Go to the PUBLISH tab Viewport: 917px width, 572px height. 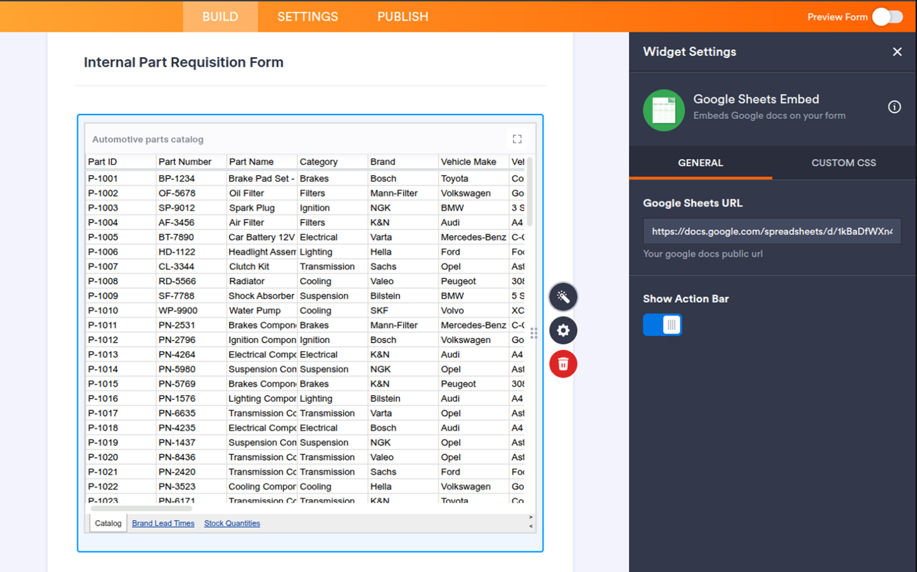click(x=402, y=16)
